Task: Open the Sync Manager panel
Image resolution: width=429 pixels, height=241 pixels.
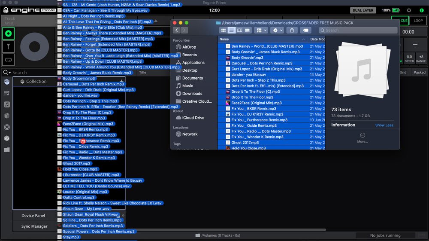Action: 34,226
